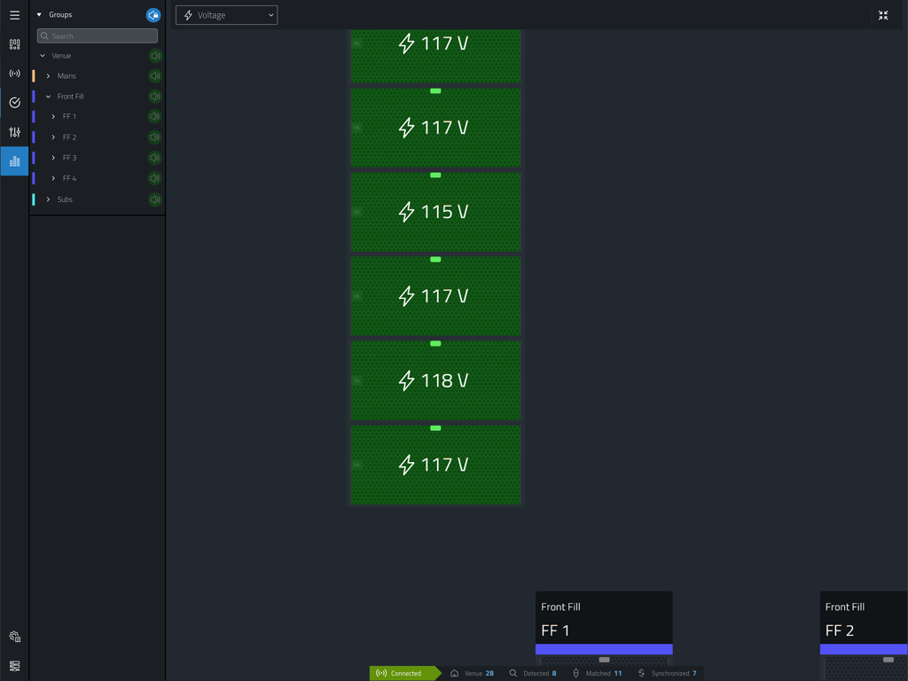Mute the Mains group

point(155,76)
